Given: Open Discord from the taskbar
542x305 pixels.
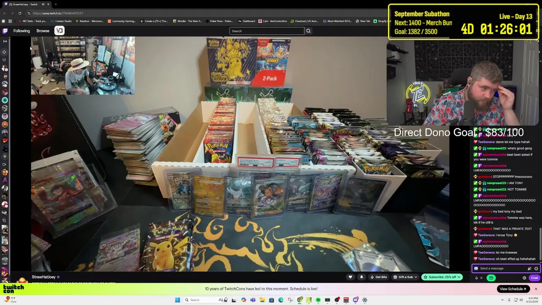Looking at the screenshot, I should [x=356, y=300].
